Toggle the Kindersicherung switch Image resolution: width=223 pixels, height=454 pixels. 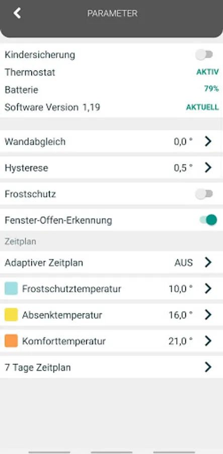pyautogui.click(x=204, y=54)
